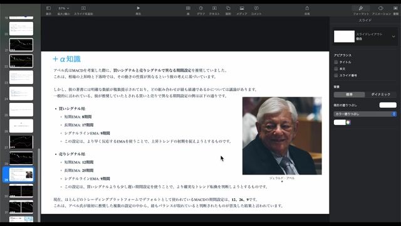Expand the スライドレイアウト chevron
This screenshot has width=401, height=226.
pyautogui.click(x=393, y=36)
